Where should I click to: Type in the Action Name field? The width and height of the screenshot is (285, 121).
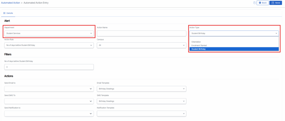click(141, 33)
